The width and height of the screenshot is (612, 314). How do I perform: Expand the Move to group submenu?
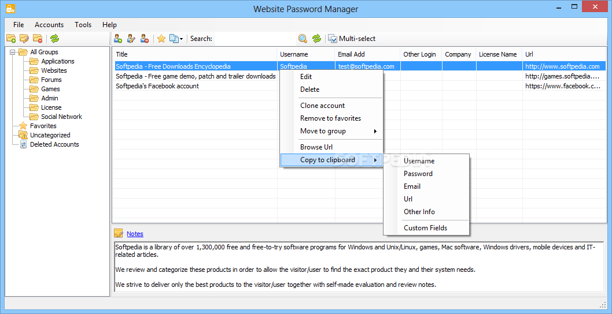click(x=331, y=131)
